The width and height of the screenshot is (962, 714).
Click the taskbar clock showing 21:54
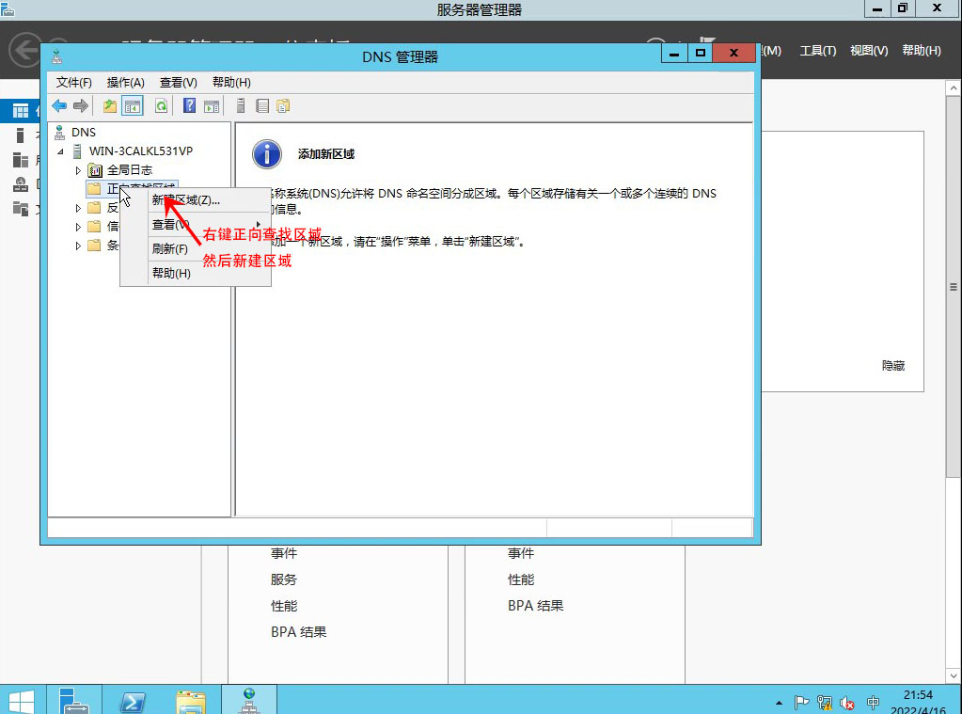point(918,695)
